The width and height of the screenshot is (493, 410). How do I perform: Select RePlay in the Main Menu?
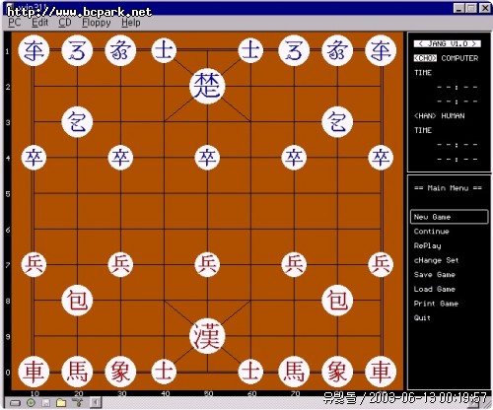point(427,245)
